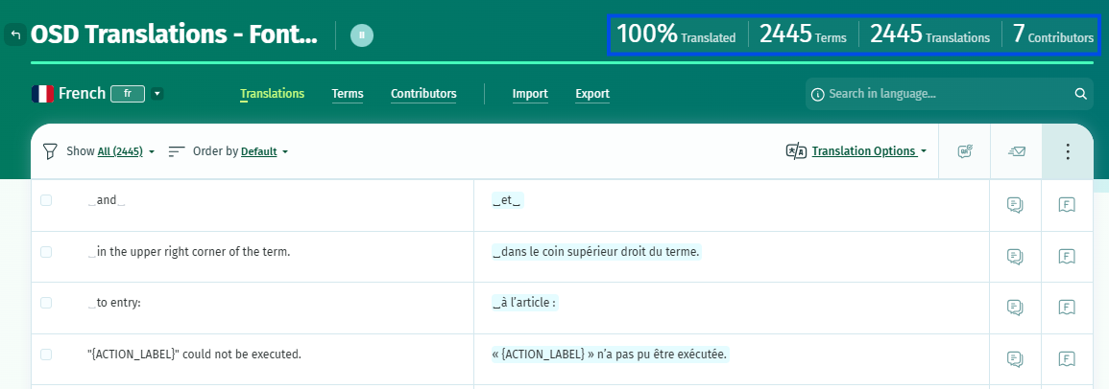
Task: Click the Export link
Action: (x=592, y=94)
